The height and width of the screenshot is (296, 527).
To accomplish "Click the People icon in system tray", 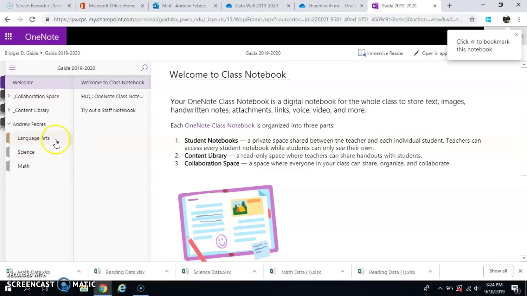I will click(x=427, y=289).
